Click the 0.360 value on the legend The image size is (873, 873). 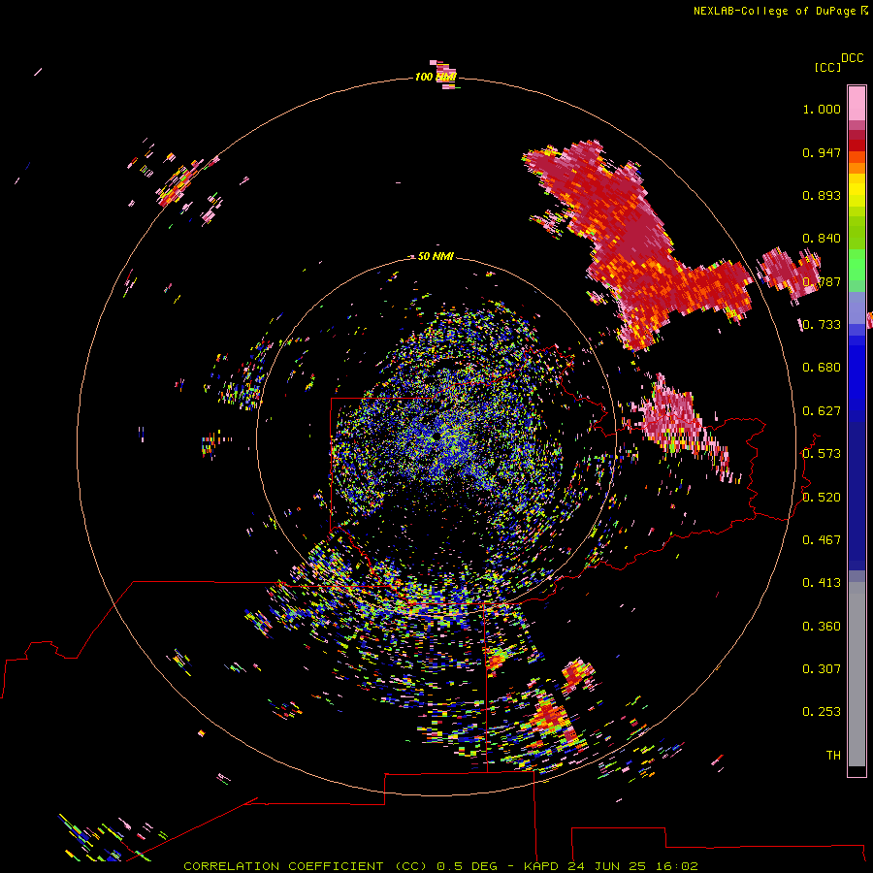pos(822,627)
